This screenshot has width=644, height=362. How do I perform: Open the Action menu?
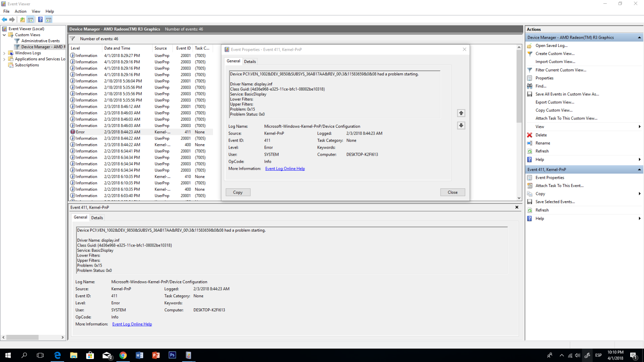pyautogui.click(x=20, y=12)
